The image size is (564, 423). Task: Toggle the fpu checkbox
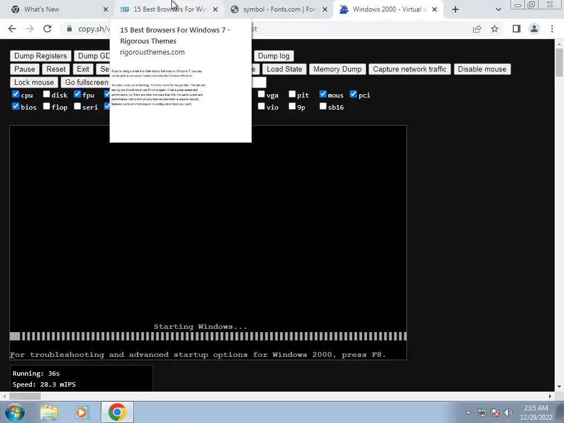click(x=77, y=94)
